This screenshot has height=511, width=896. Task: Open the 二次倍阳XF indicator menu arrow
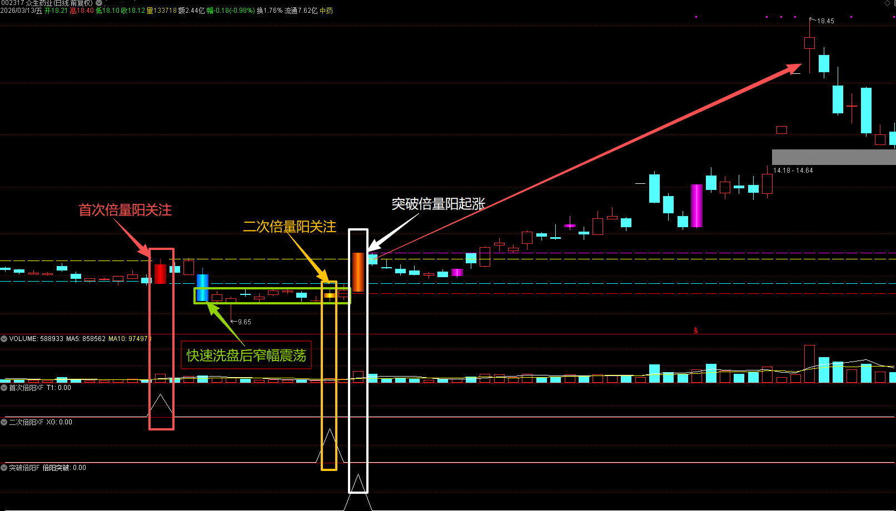click(4, 422)
